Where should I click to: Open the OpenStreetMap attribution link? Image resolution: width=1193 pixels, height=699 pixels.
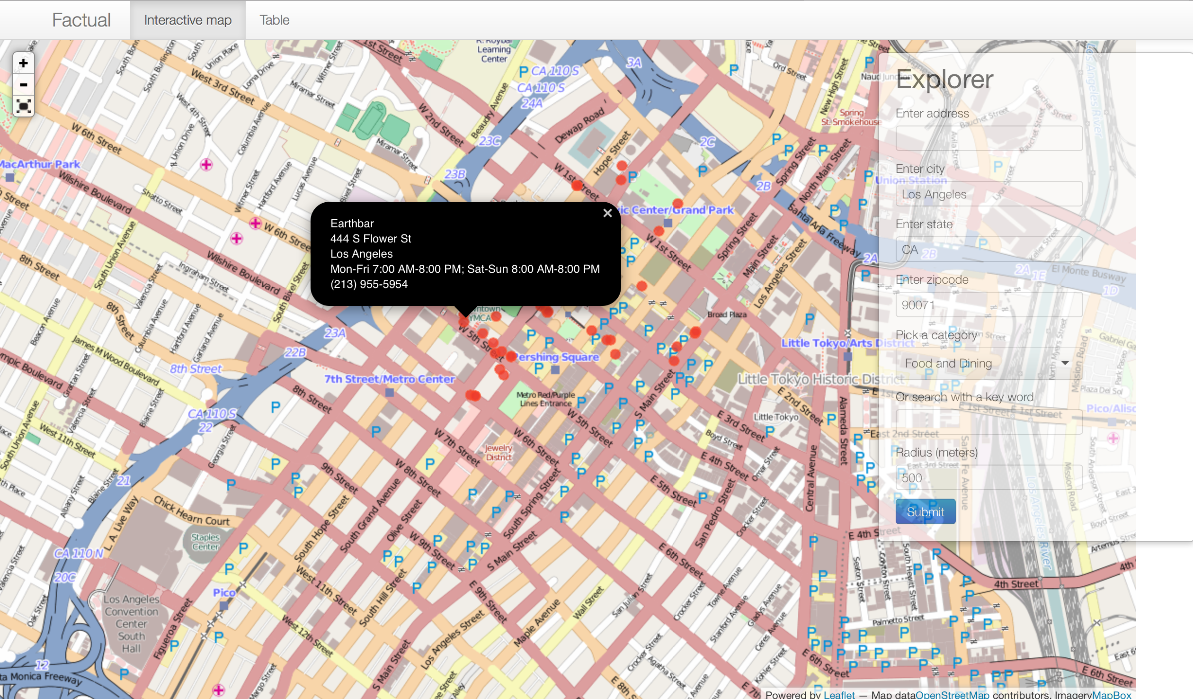[952, 694]
